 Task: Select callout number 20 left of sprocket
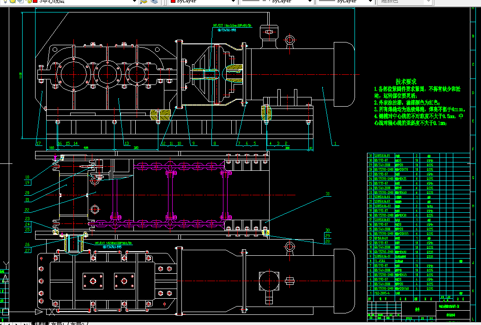coord(27,193)
